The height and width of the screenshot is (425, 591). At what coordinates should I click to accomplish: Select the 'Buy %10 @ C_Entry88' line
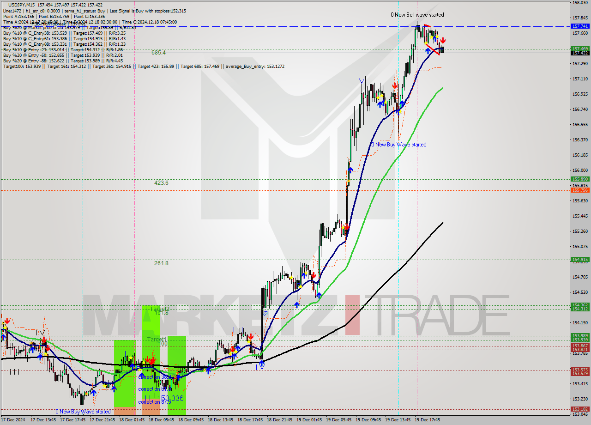[64, 44]
